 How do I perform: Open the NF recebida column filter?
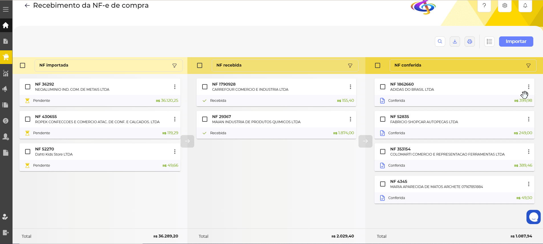coord(350,66)
